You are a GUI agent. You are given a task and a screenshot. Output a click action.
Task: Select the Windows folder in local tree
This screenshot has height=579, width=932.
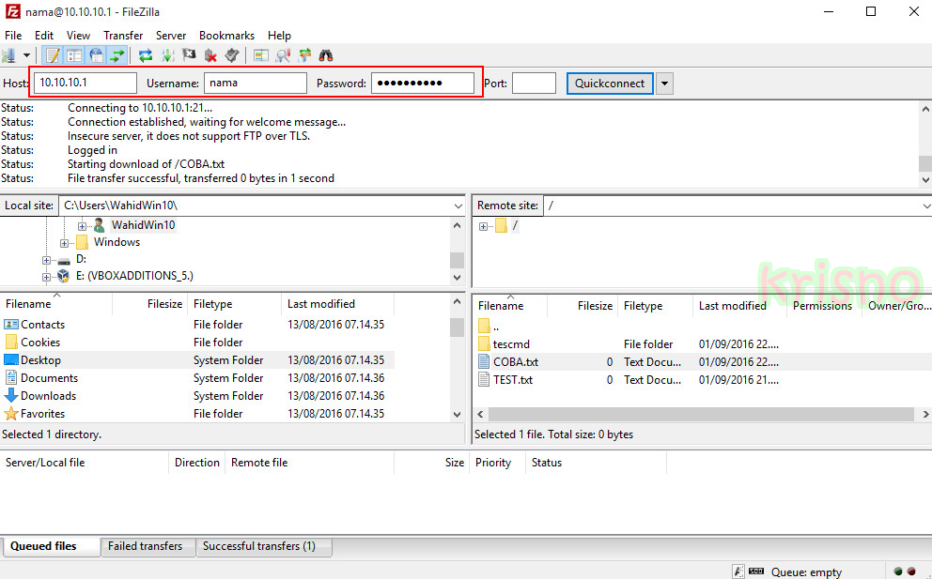pyautogui.click(x=116, y=242)
